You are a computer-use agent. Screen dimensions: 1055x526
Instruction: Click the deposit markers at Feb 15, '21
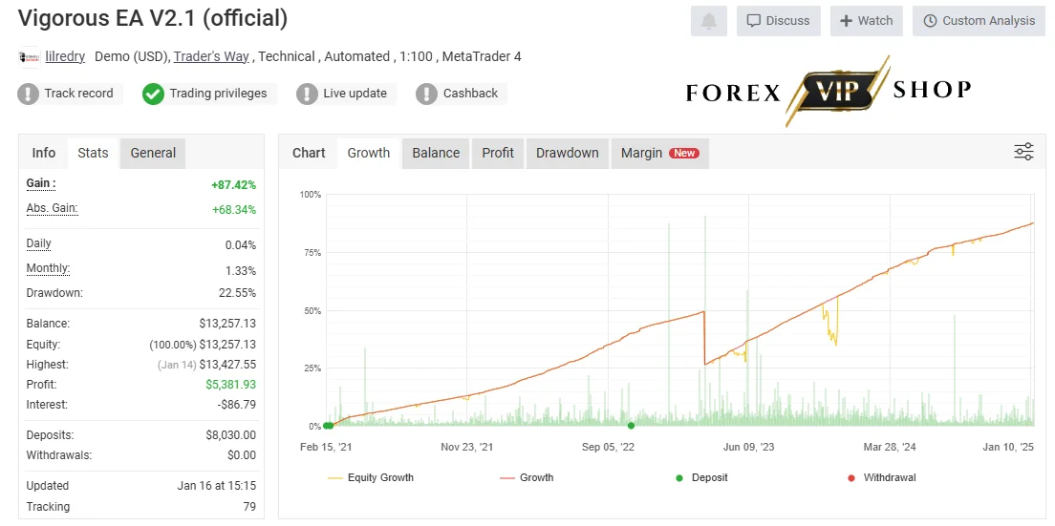(328, 425)
